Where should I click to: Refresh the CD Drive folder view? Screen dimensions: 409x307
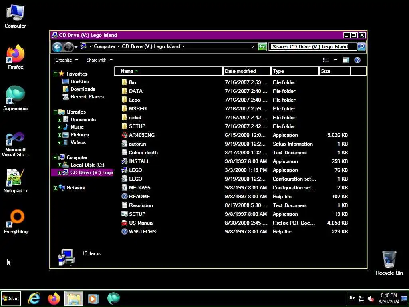(262, 47)
